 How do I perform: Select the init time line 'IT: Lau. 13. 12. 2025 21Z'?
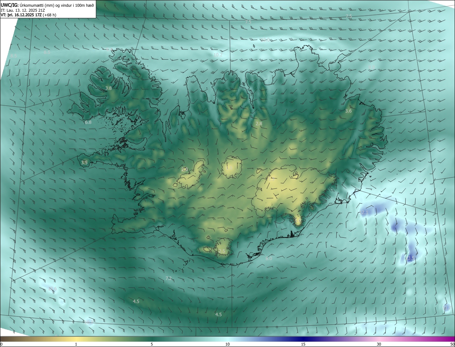[x=23, y=10]
